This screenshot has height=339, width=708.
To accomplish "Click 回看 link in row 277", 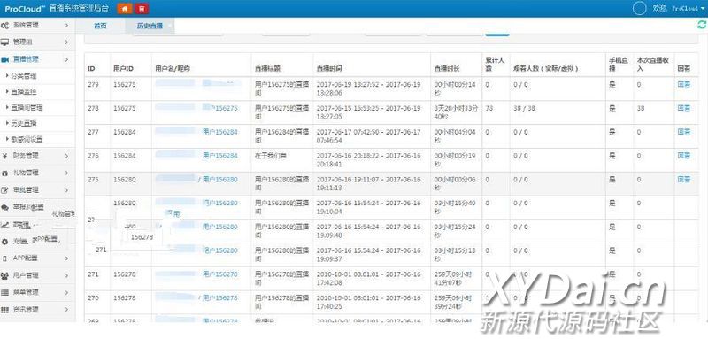I will (683, 132).
